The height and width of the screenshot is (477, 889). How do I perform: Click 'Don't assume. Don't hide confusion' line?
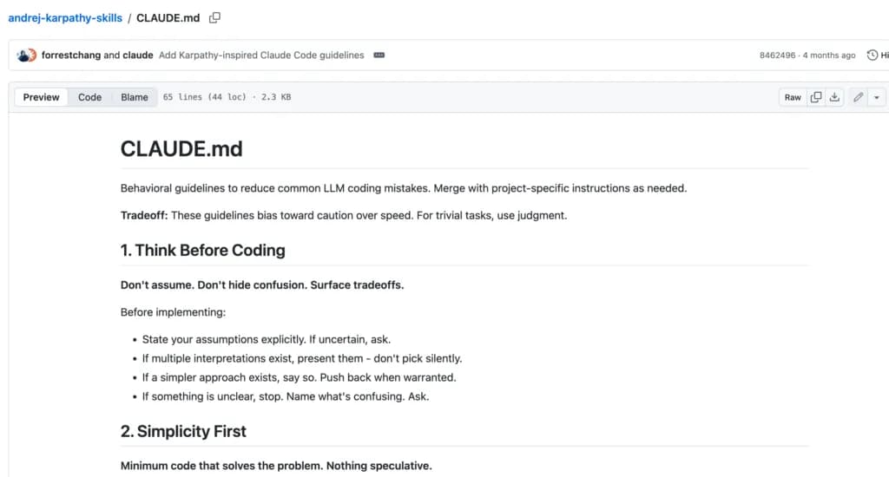(x=262, y=285)
